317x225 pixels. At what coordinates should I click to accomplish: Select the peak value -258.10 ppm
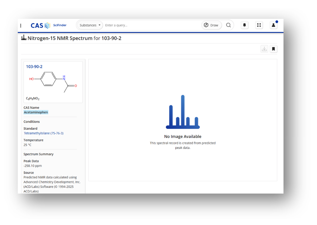[33, 166]
